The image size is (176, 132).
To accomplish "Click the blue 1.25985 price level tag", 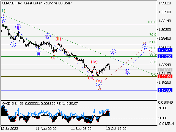I will pos(165,50).
